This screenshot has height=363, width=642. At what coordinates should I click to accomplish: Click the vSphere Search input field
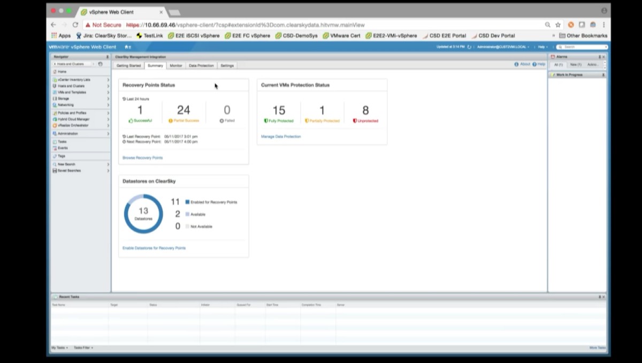pyautogui.click(x=584, y=47)
